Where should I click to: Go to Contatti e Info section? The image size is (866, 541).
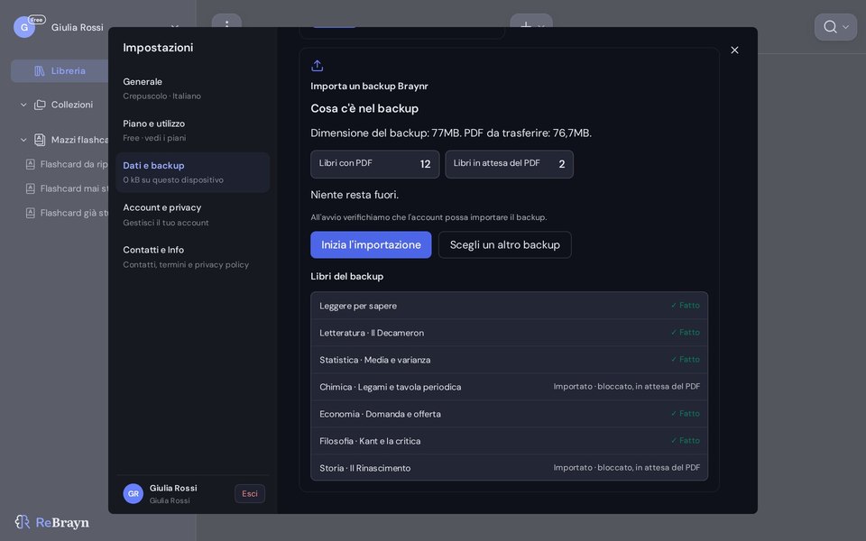click(x=193, y=257)
